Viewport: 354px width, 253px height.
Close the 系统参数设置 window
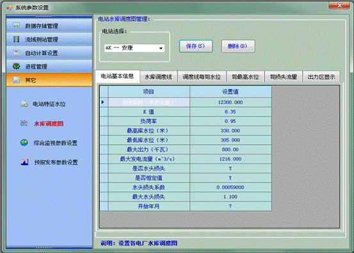tap(339, 5)
